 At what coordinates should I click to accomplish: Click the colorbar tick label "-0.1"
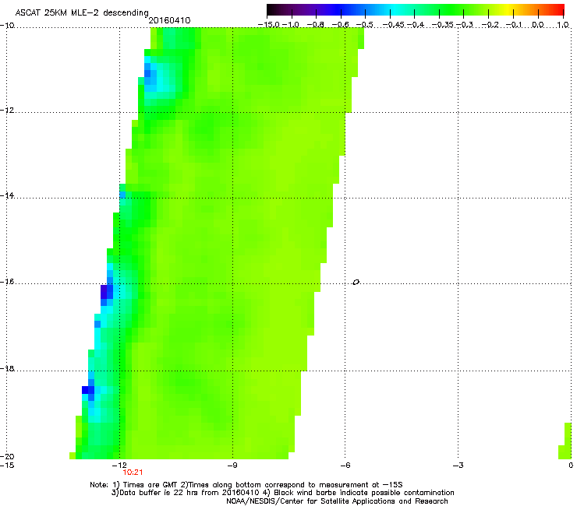pyautogui.click(x=514, y=25)
